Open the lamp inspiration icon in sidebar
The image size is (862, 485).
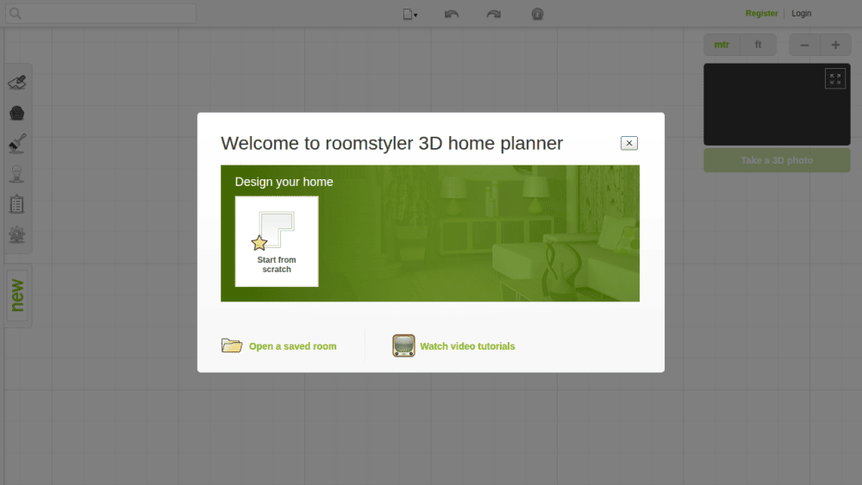(17, 174)
